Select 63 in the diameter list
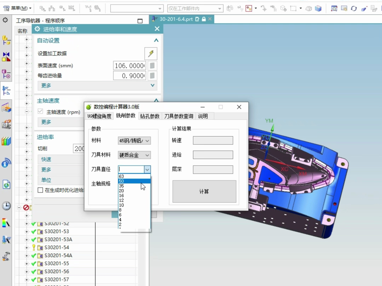The height and width of the screenshot is (286, 382). [x=134, y=176]
